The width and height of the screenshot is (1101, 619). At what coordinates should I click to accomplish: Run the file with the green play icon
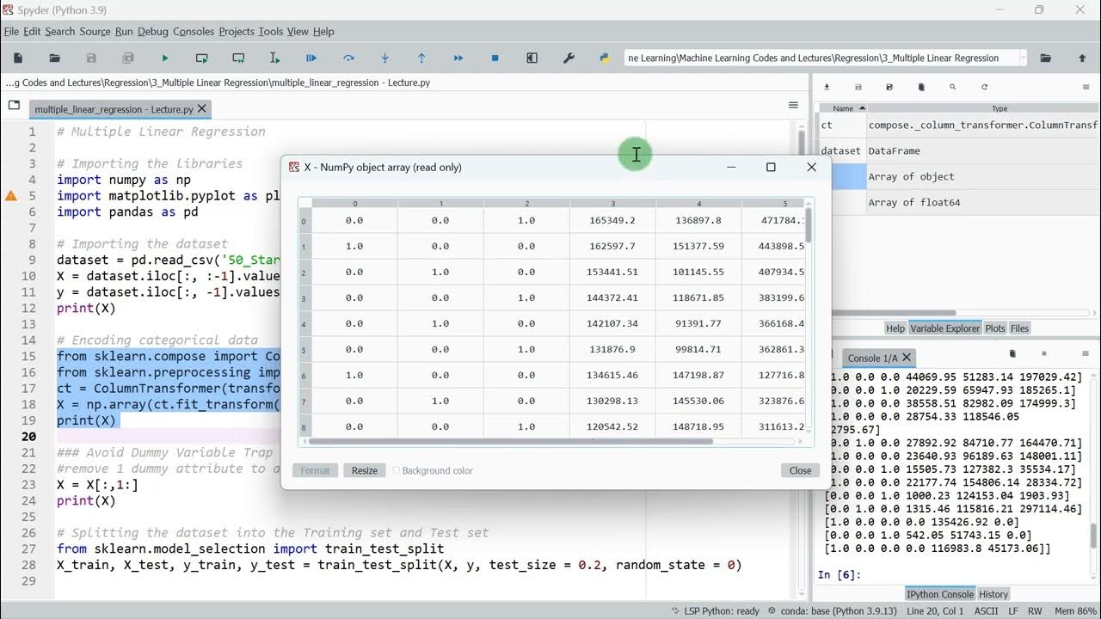tap(165, 58)
